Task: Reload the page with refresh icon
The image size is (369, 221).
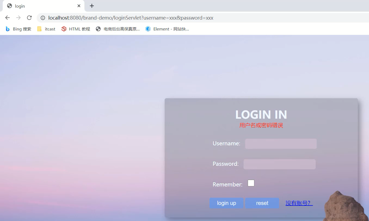Action: click(x=29, y=18)
